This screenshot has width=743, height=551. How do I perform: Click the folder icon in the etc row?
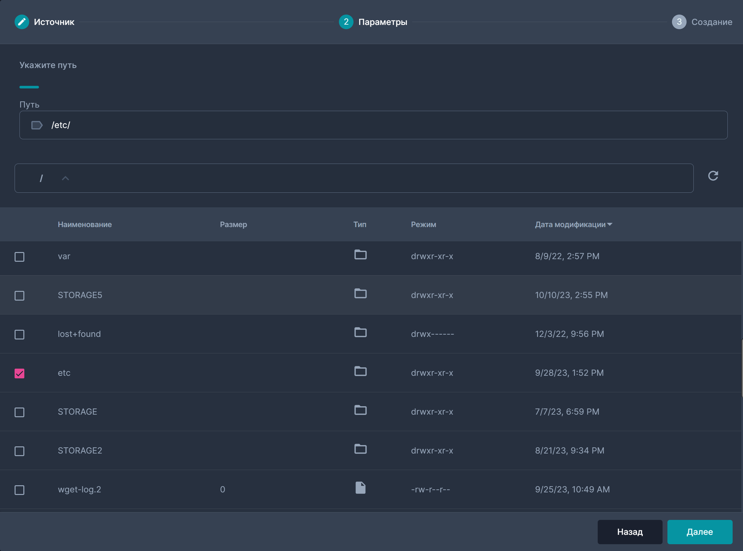tap(360, 372)
